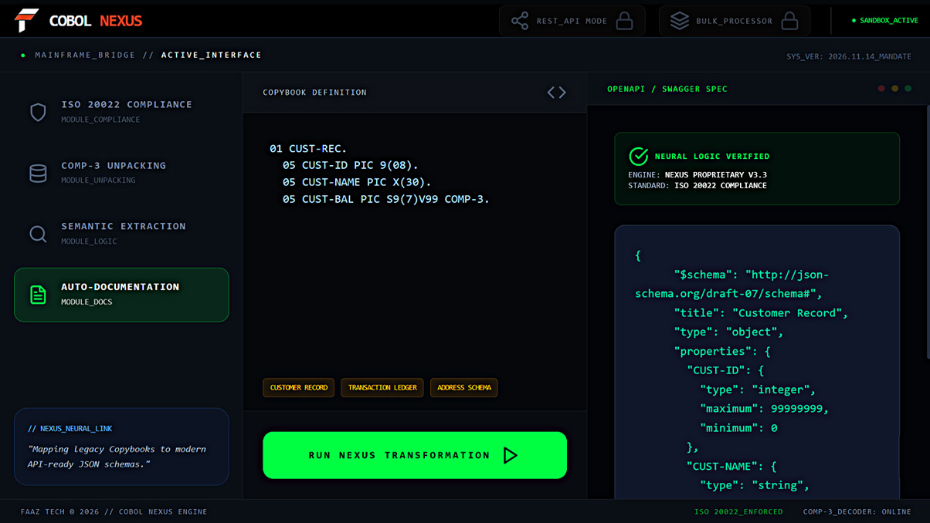Enable BULK_PROCESSOR
Screen dimensions: 930x523
click(735, 21)
